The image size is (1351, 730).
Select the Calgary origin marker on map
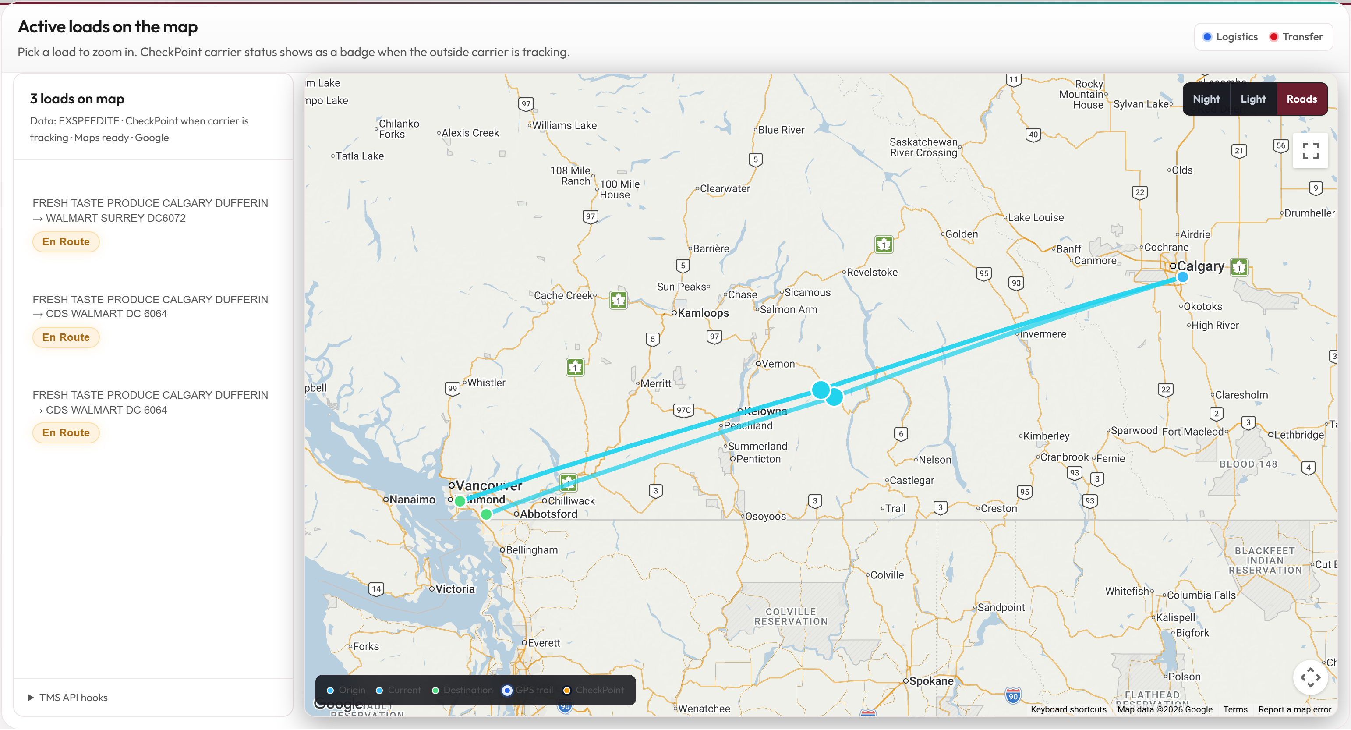(1182, 277)
